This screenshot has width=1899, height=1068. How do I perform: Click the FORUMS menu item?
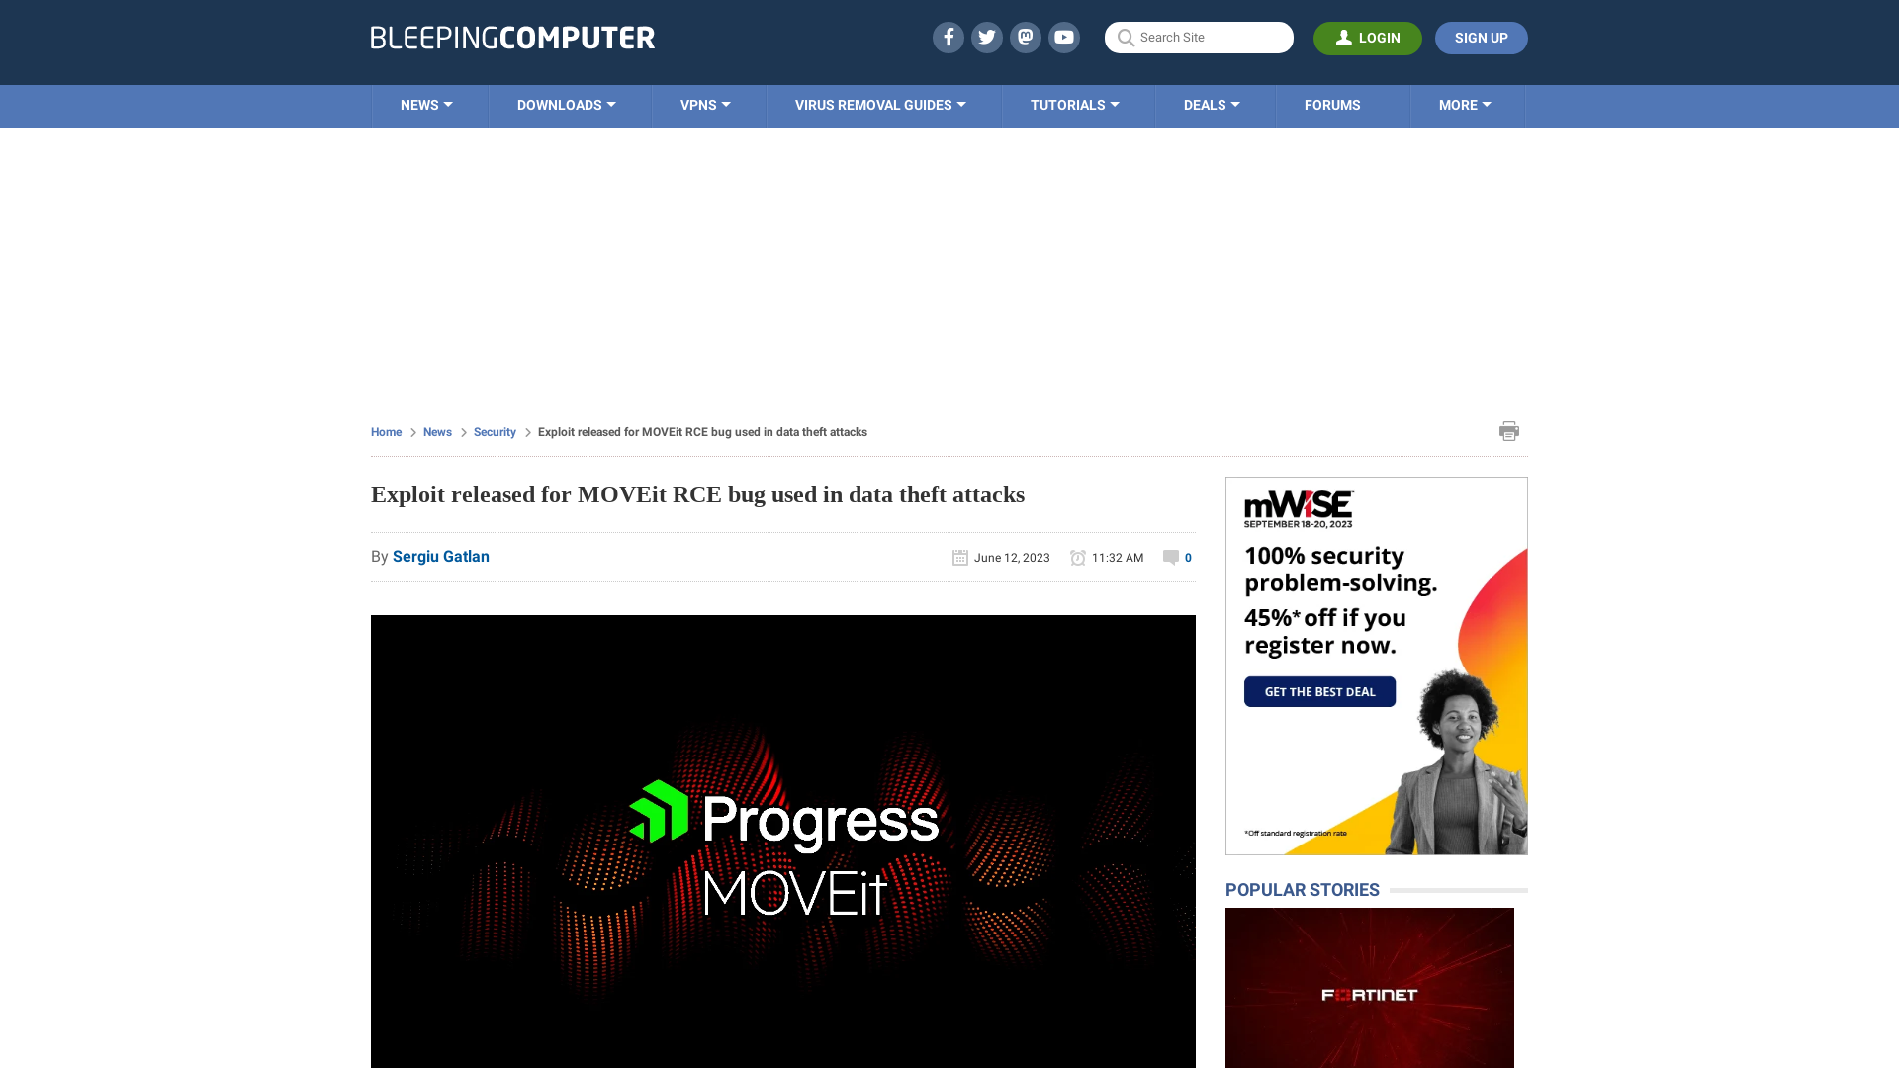(1331, 104)
